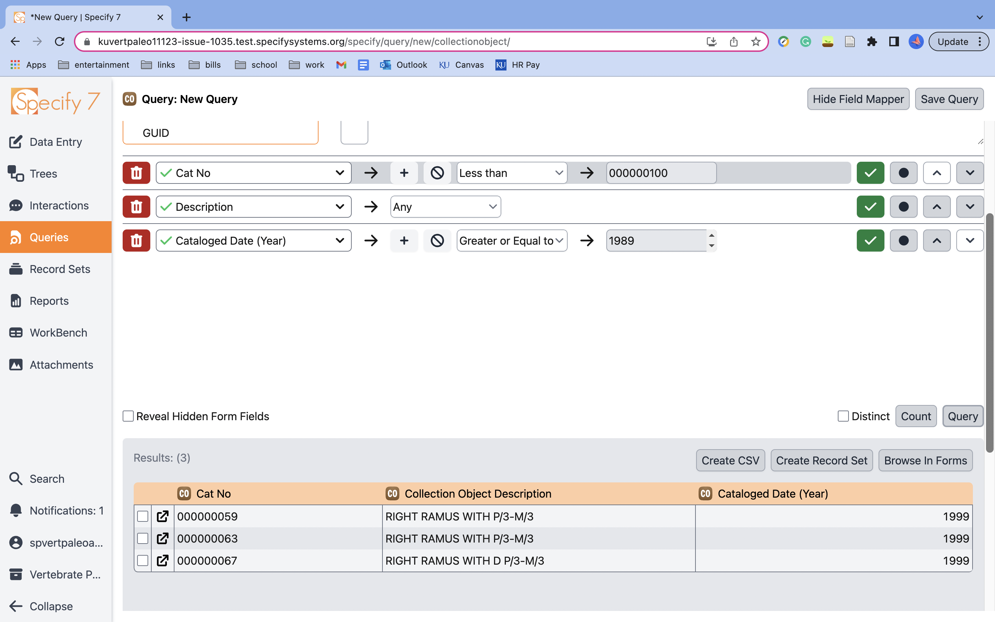
Task: Negate the Cataloged Date filter
Action: click(x=437, y=241)
